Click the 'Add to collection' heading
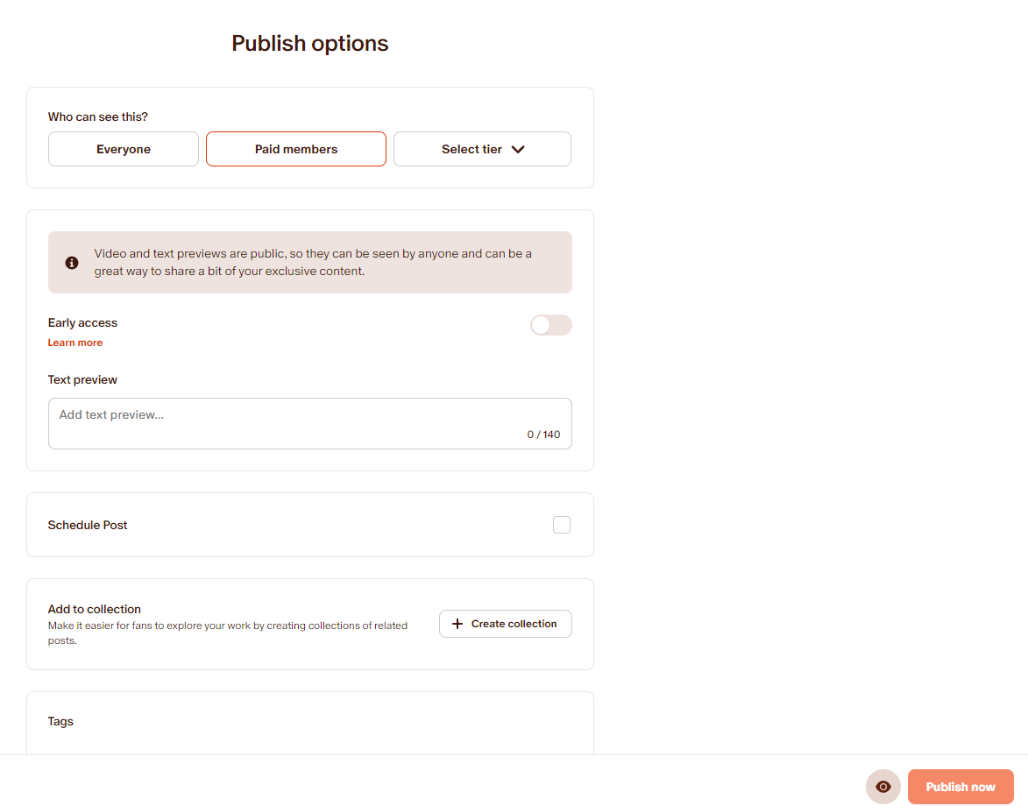1028x806 pixels. (95, 610)
